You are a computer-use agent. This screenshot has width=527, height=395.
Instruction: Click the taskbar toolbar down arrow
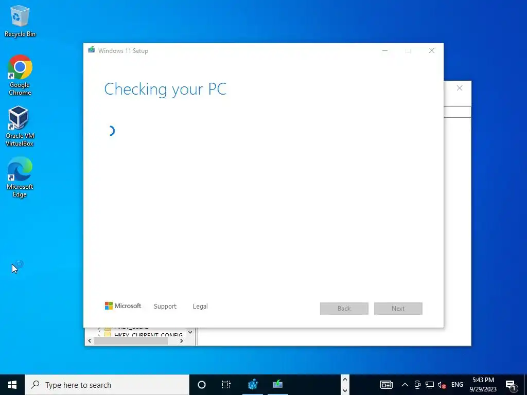[x=345, y=391]
